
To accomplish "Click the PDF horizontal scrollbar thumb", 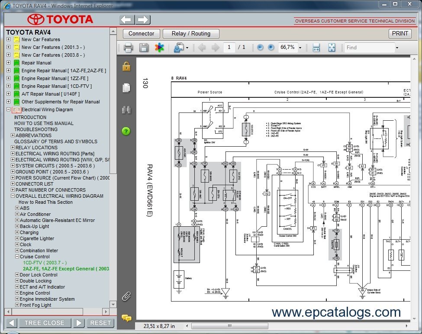I will pyautogui.click(x=229, y=326).
